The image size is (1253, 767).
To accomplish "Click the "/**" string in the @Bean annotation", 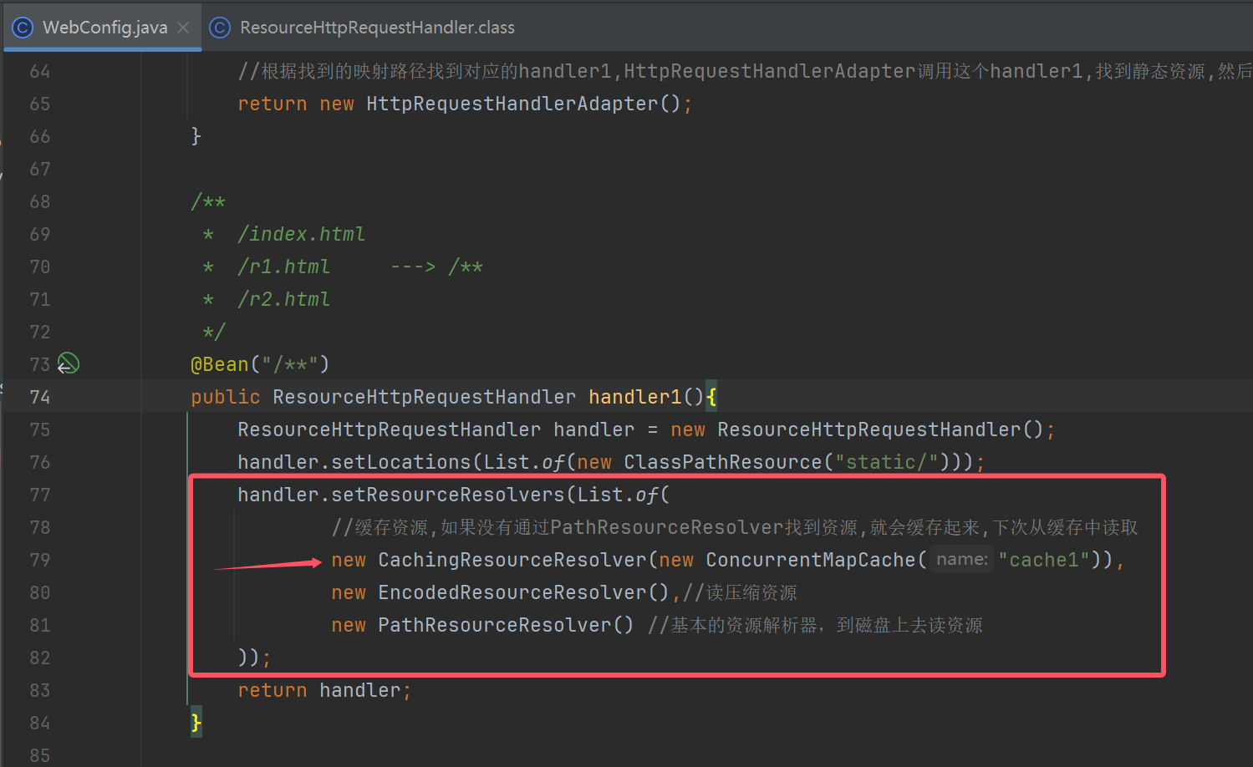I will [290, 364].
